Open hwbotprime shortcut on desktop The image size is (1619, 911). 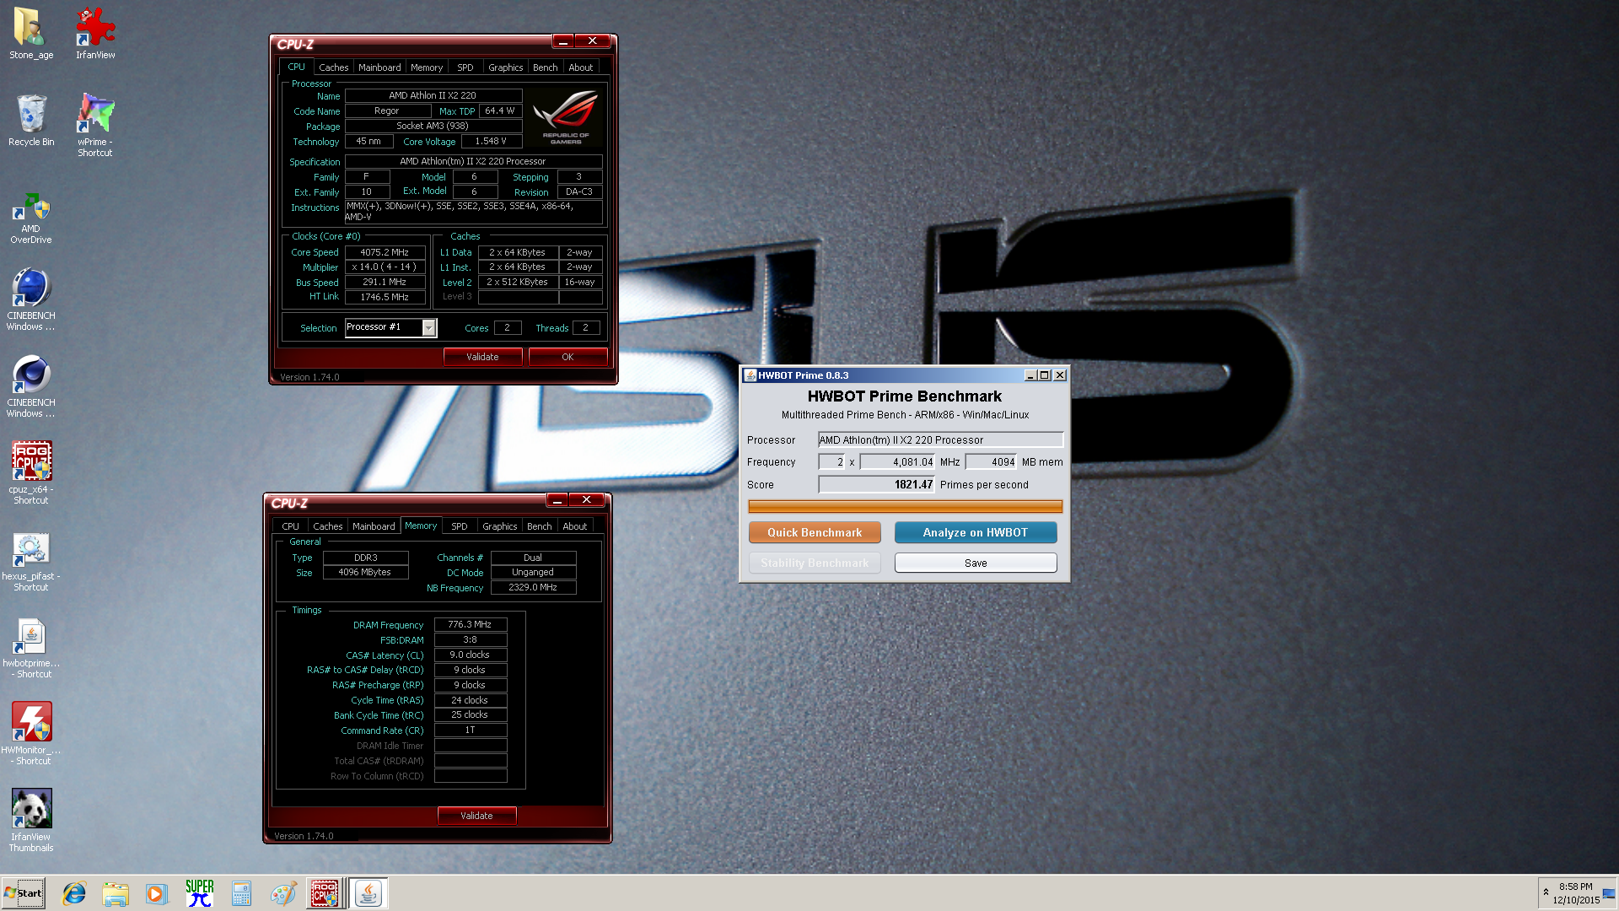[31, 648]
